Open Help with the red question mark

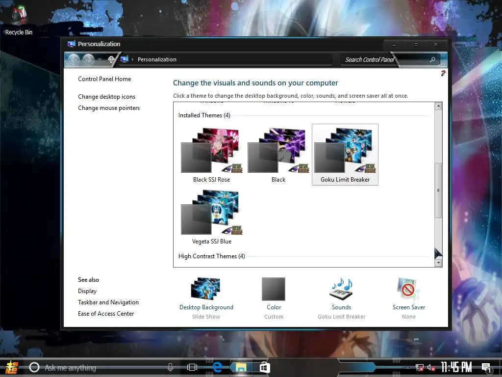tap(443, 74)
